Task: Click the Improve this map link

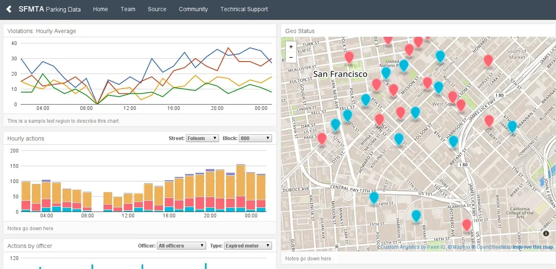Action: [533, 247]
